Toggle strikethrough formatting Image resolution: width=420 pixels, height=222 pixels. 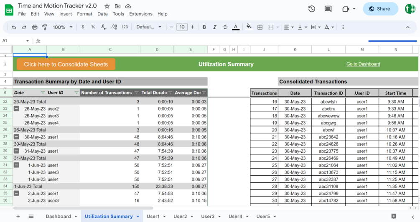(x=225, y=27)
